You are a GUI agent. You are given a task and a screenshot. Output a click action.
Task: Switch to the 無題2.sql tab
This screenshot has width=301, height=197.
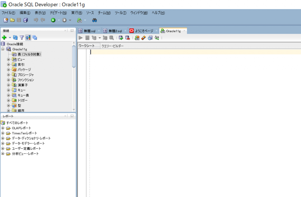(x=115, y=31)
